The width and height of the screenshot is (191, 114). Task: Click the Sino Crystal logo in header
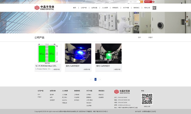44,8
